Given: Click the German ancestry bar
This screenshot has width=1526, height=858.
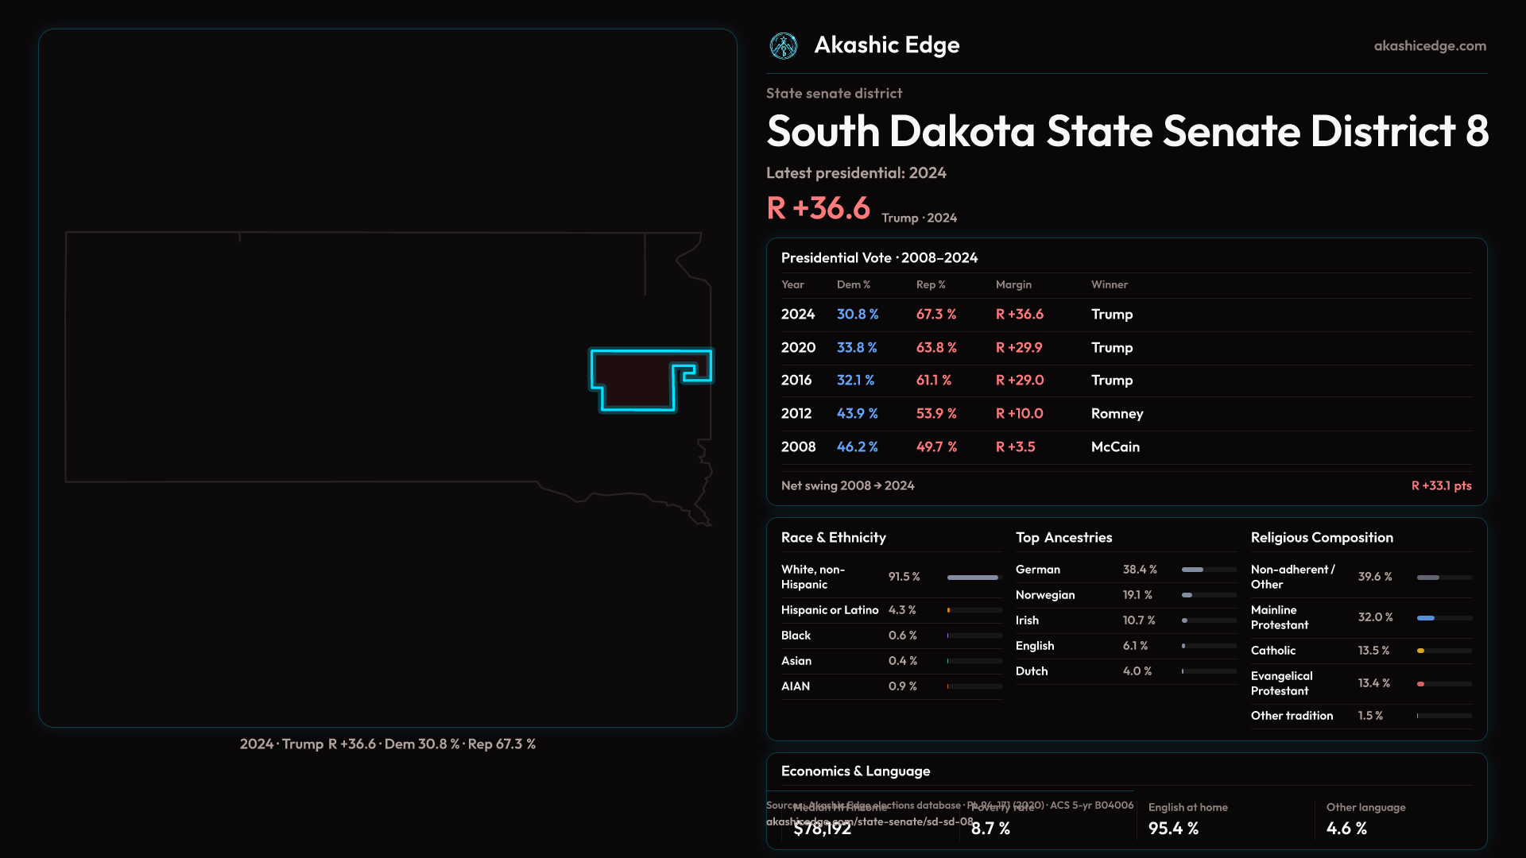Looking at the screenshot, I should click(x=1192, y=570).
